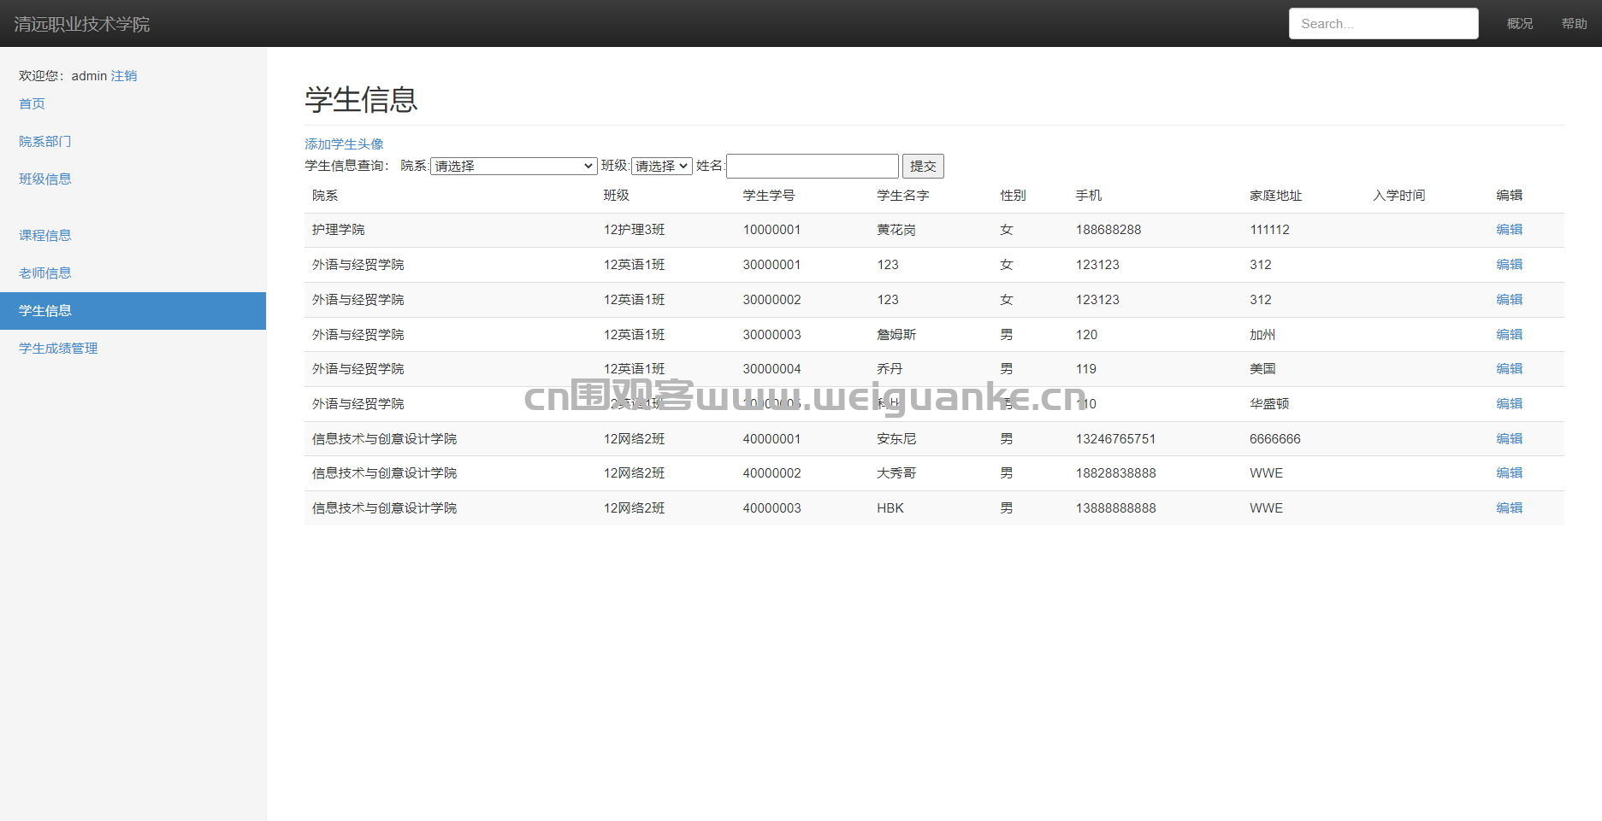Viewport: 1602px width, 821px height.
Task: Click the 家庭地址 column header
Action: [x=1276, y=195]
